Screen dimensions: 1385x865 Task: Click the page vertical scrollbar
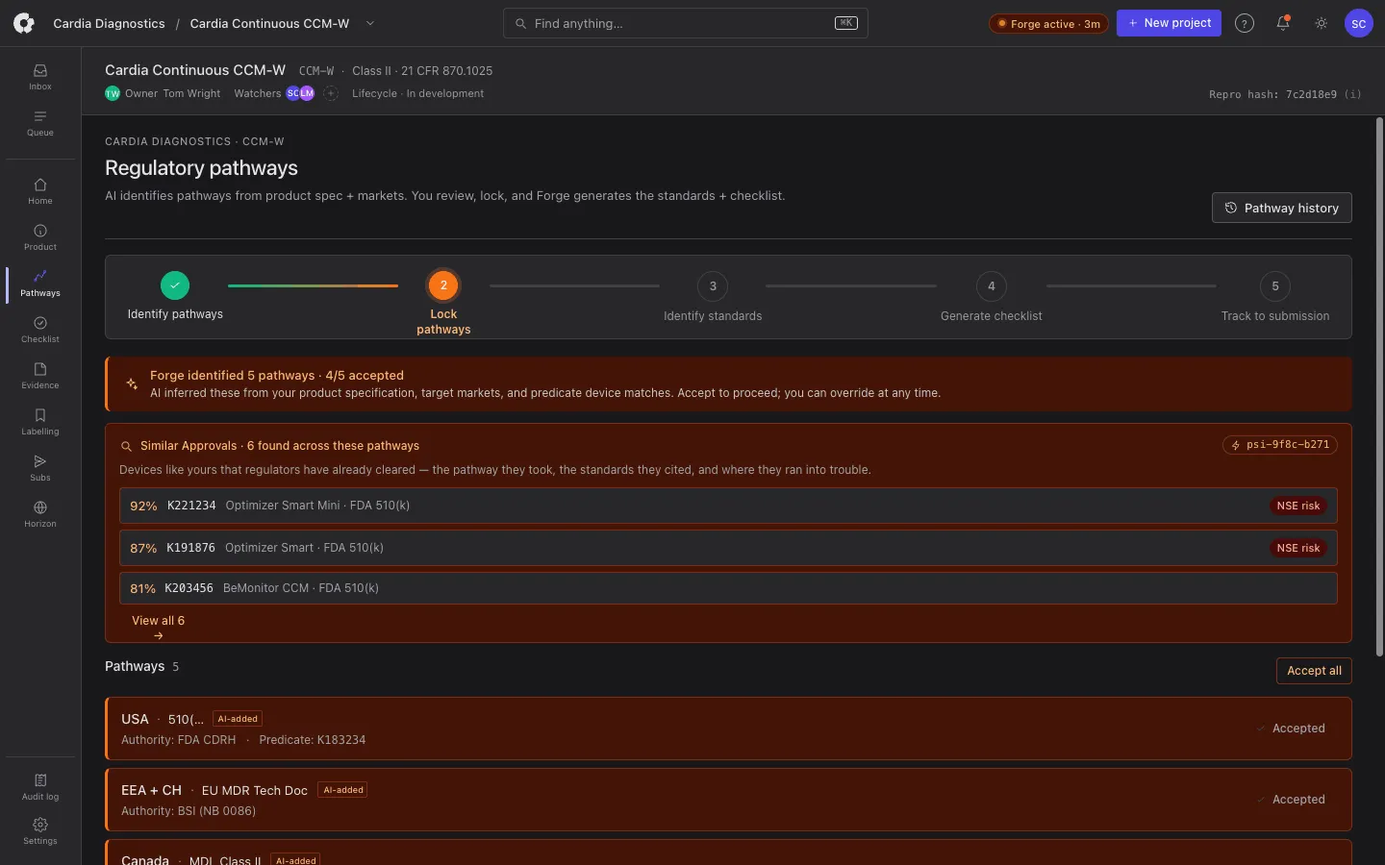tap(1379, 384)
